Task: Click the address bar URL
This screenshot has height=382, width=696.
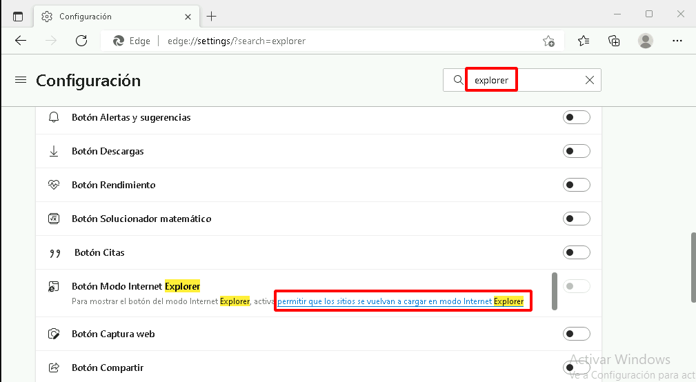Action: pyautogui.click(x=237, y=41)
